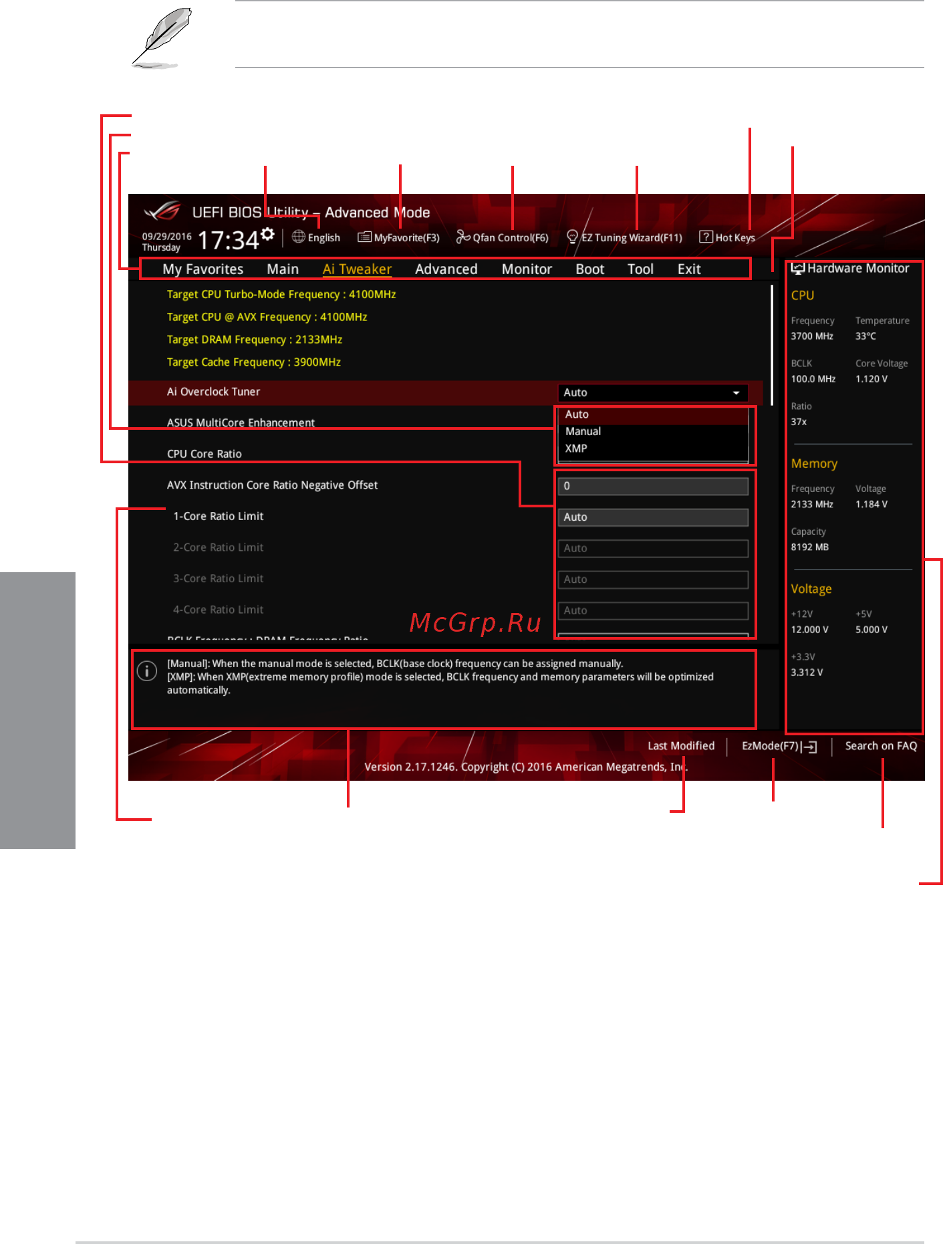Click the settings list scrollbar

click(x=772, y=345)
